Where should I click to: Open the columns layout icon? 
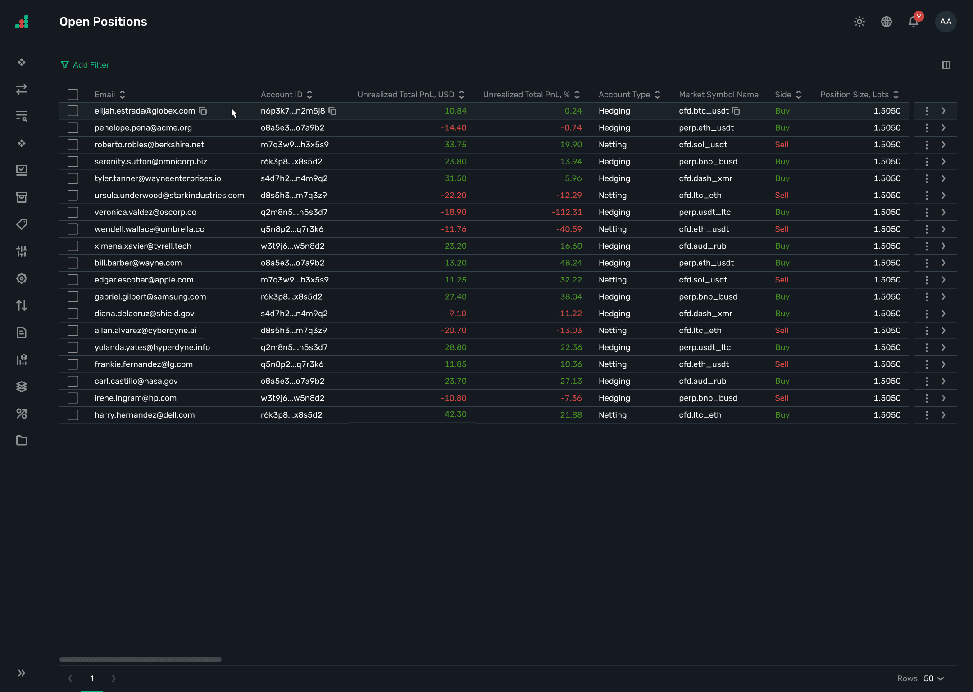(x=946, y=65)
